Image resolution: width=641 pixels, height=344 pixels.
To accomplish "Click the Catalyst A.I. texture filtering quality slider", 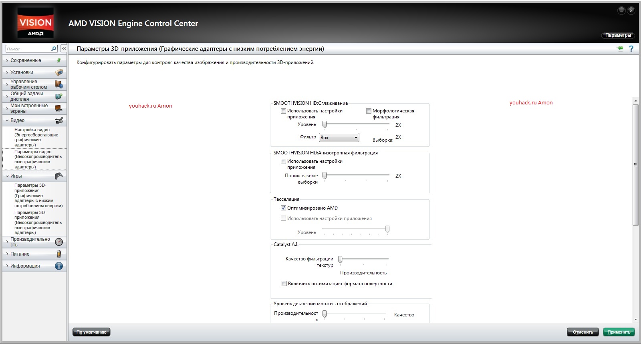I will [x=340, y=259].
